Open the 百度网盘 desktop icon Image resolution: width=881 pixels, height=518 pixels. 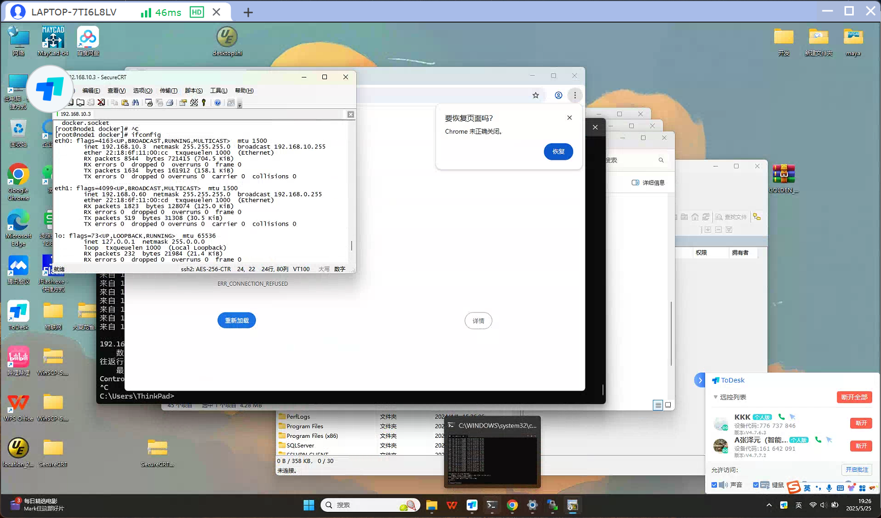(x=88, y=41)
